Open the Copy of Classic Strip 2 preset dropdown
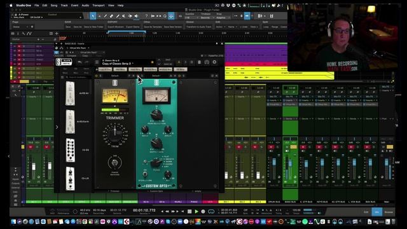The image size is (407, 229). (118, 64)
